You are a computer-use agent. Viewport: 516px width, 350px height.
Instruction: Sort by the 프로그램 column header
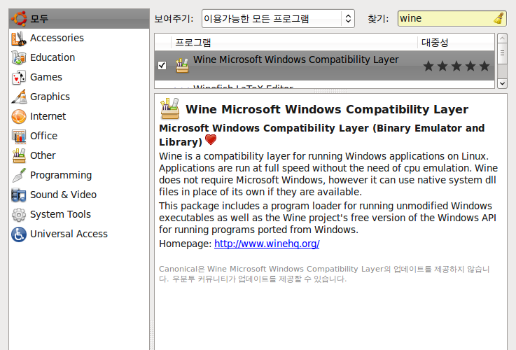(x=294, y=43)
